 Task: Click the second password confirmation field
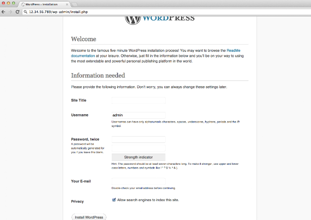pyautogui.click(x=138, y=148)
